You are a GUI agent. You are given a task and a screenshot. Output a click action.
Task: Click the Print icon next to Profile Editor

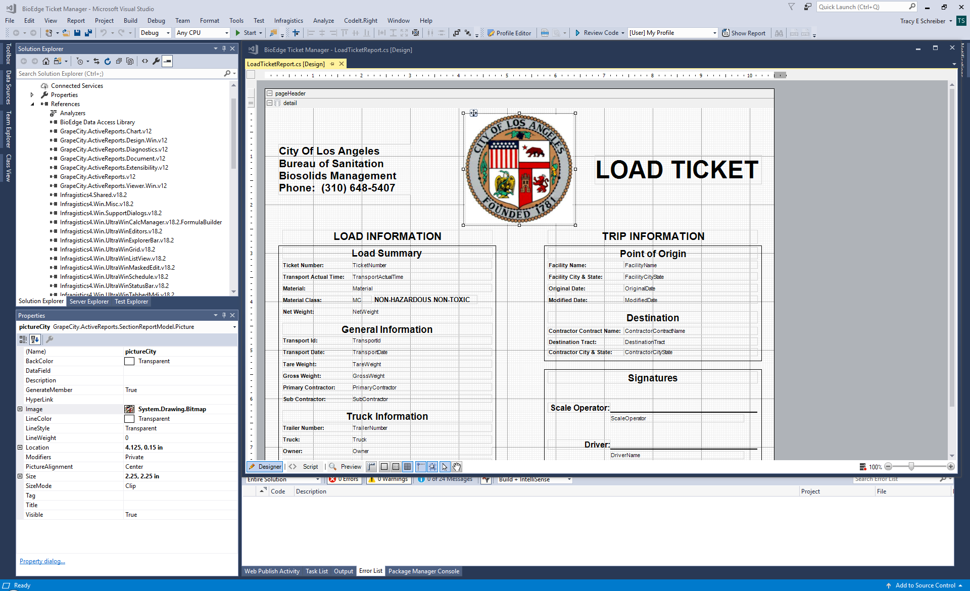coord(545,33)
